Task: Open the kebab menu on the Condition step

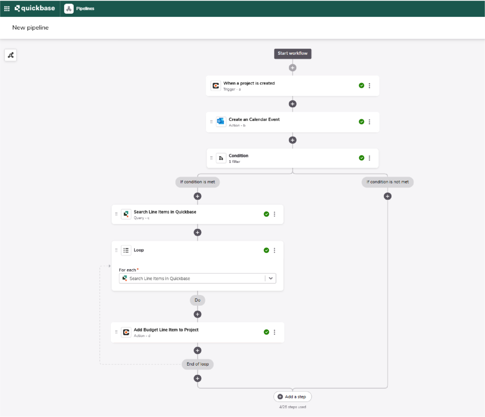Action: (370, 158)
